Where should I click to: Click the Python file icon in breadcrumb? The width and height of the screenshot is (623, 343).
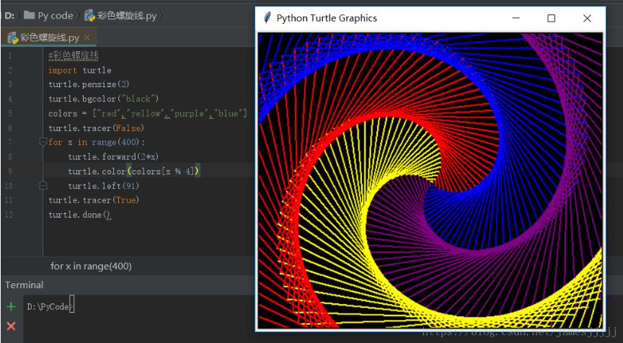(x=91, y=16)
